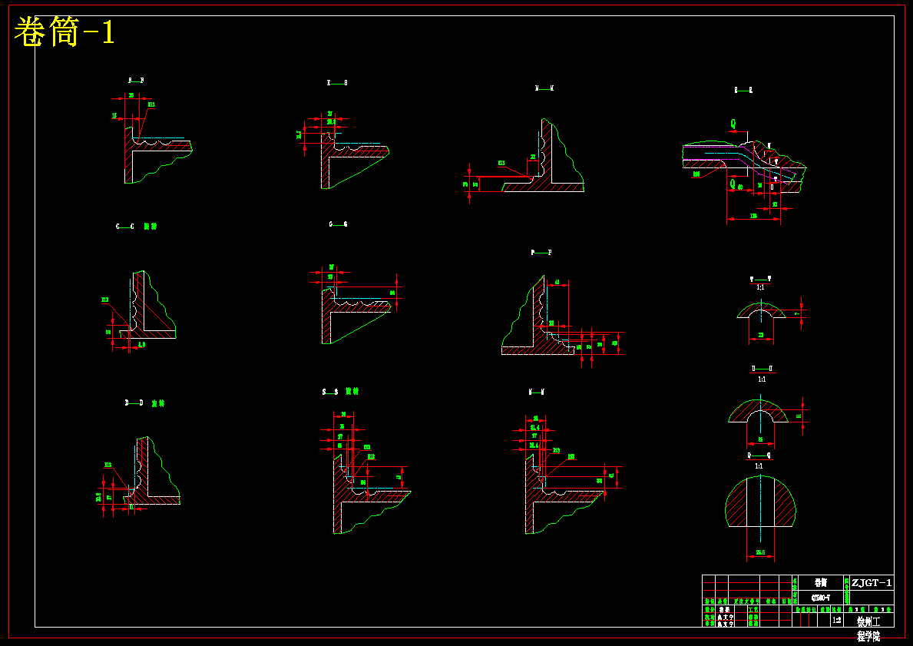Click the QT500-7 material cell

[820, 598]
